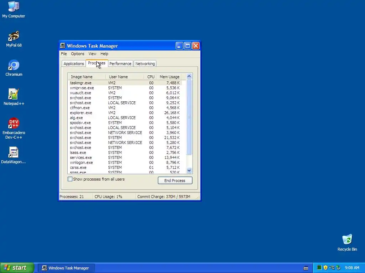Open the Help menu
This screenshot has width=365, height=273.
click(104, 54)
